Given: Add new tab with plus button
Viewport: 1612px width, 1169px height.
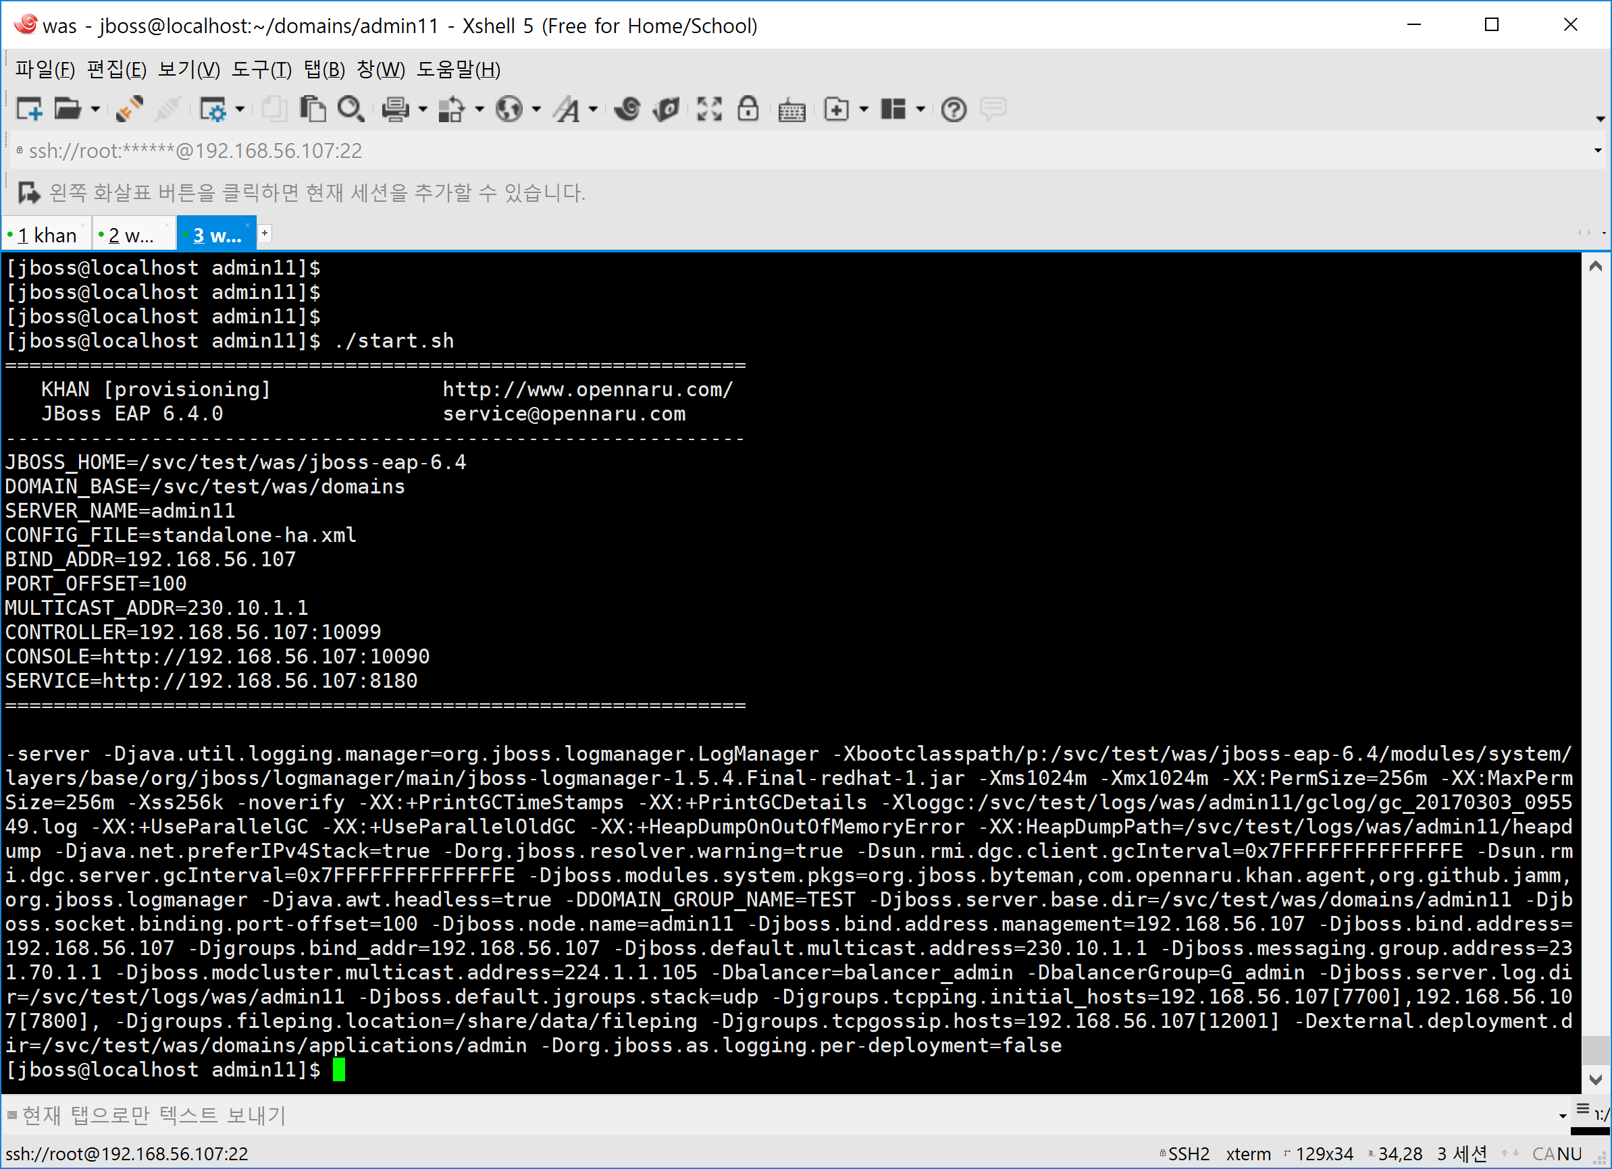Looking at the screenshot, I should point(265,233).
